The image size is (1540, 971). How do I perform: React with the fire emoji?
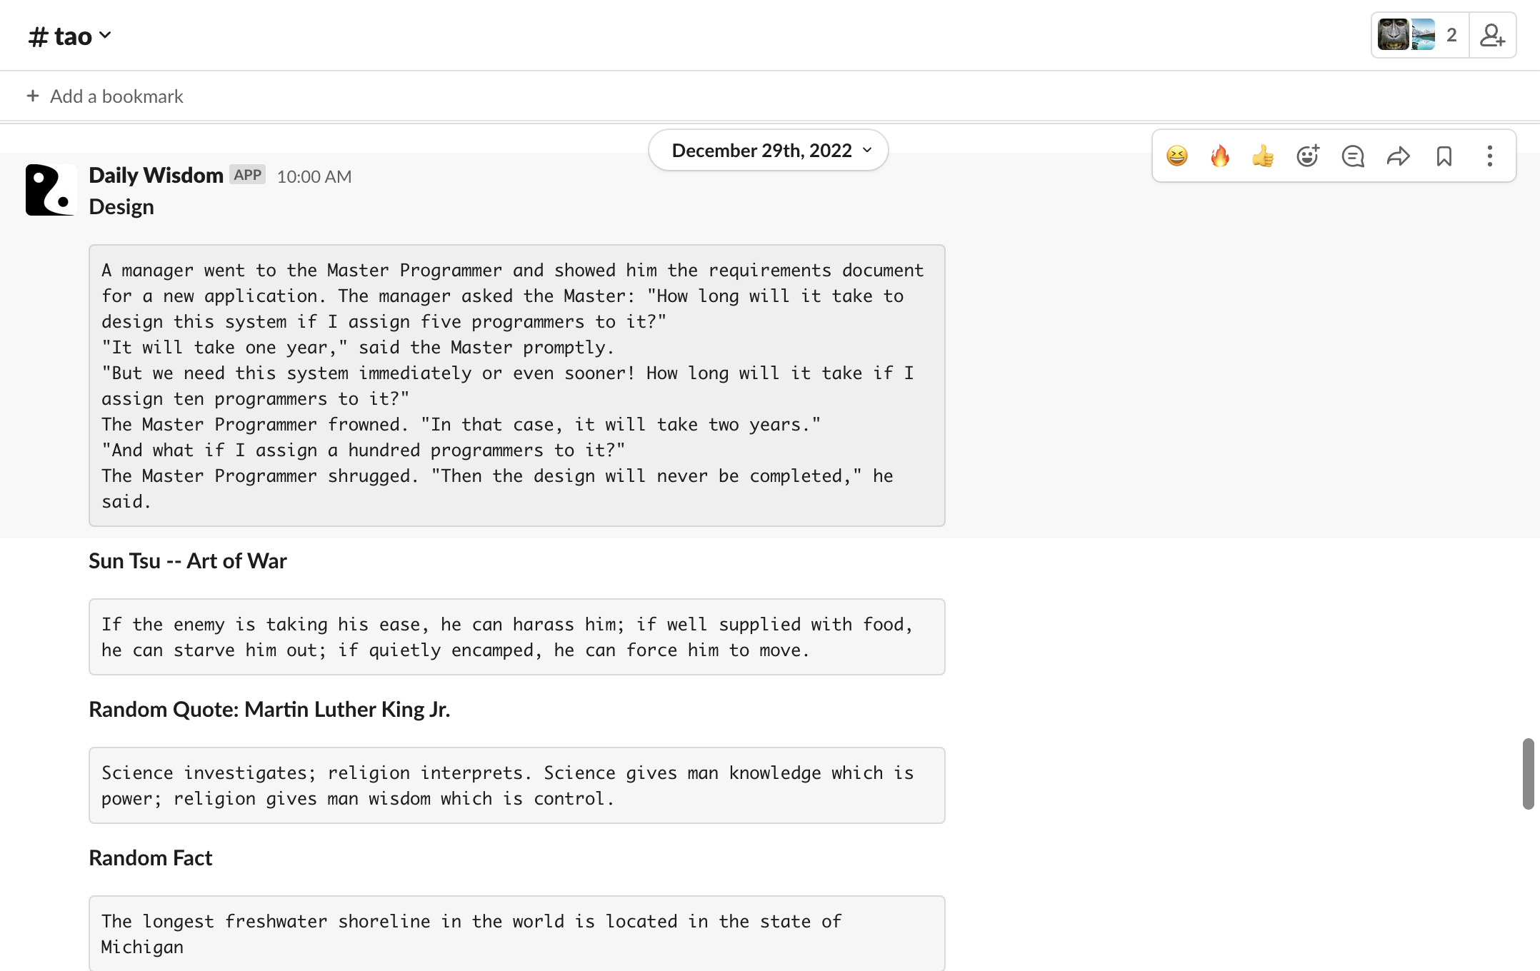tap(1220, 156)
